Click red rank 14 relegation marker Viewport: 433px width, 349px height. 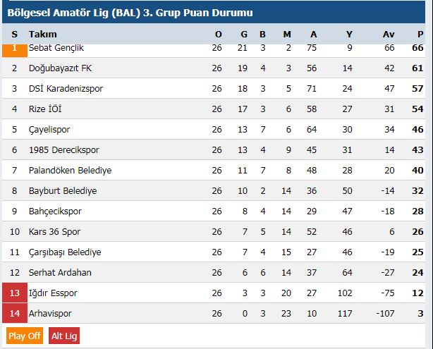point(15,313)
